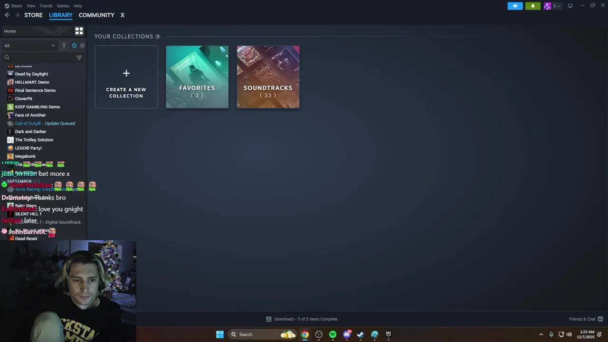608x342 pixels.
Task: Open the collections grid view icon
Action: pos(79,31)
